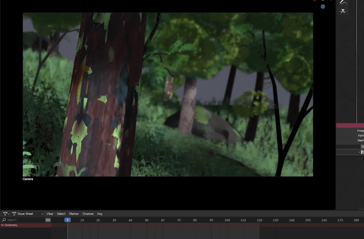Select the compass/divider tool icon
Image resolution: width=364 pixels, height=239 pixels.
click(343, 11)
